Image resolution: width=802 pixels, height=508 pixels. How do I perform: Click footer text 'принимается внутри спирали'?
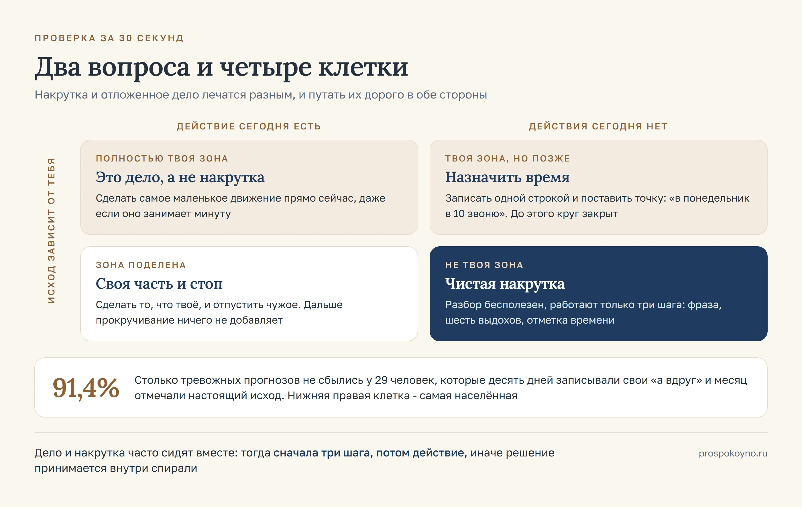[x=116, y=468]
